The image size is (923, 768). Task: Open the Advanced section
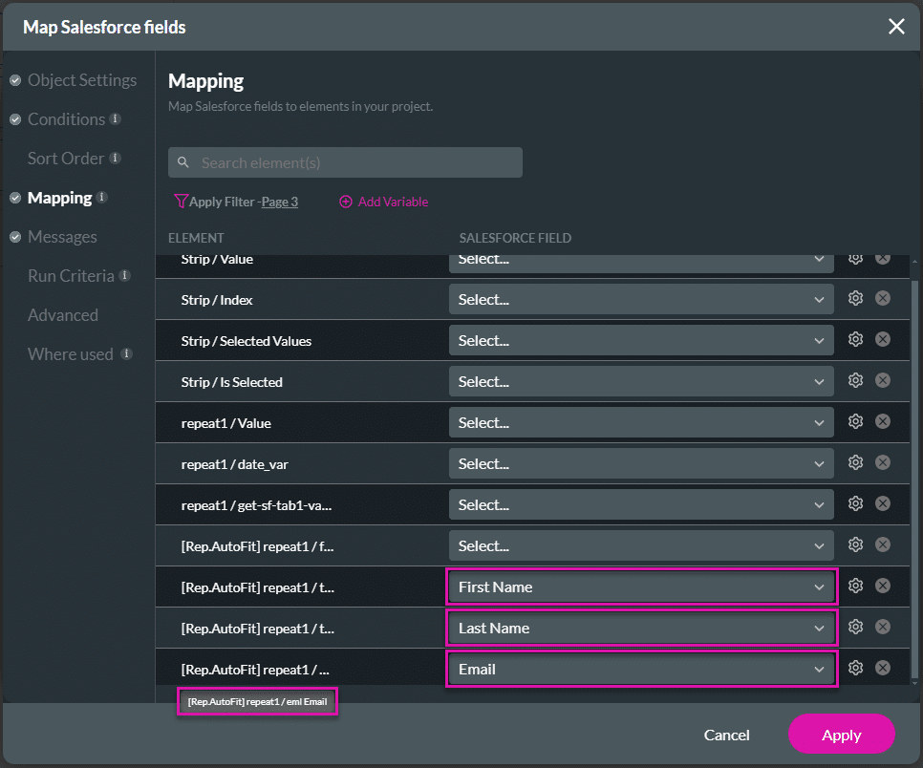(62, 315)
